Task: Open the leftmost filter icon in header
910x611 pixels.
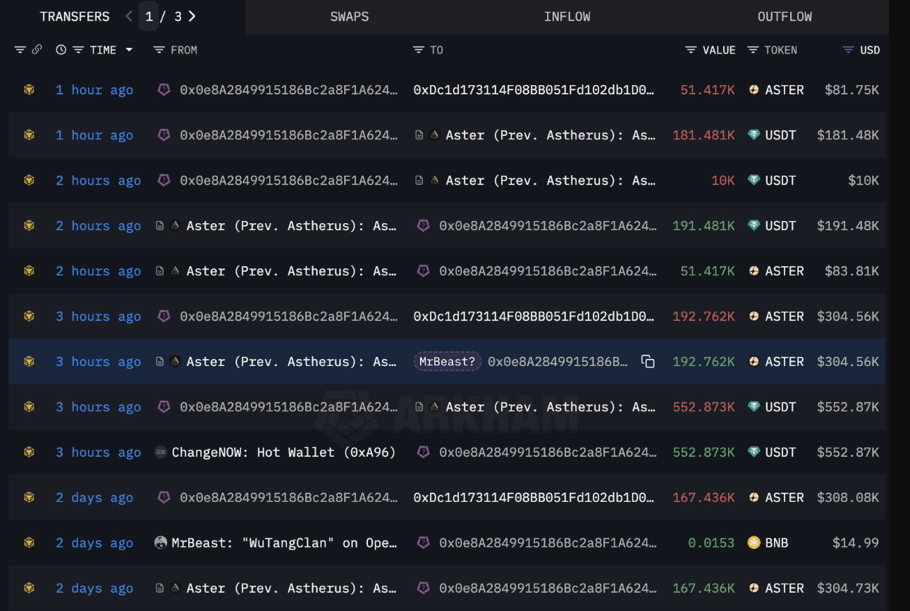Action: [20, 50]
